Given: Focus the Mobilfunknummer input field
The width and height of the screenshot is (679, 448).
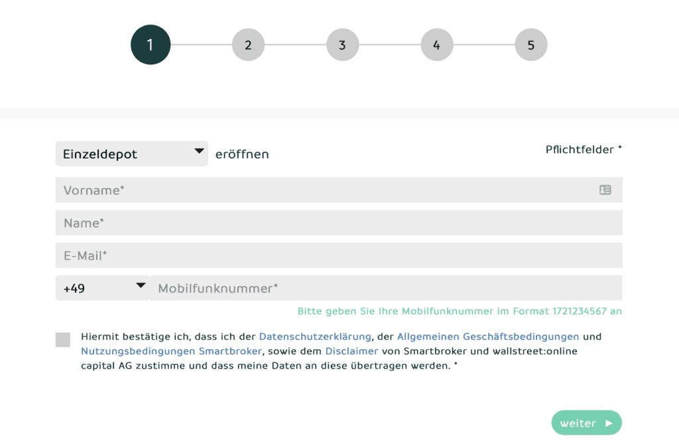Looking at the screenshot, I should coord(387,288).
